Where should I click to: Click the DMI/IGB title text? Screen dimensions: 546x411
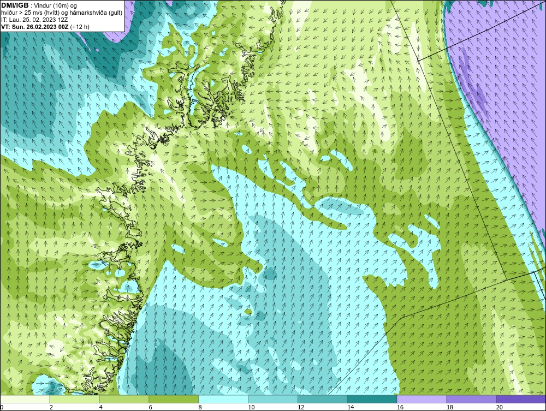tap(15, 5)
